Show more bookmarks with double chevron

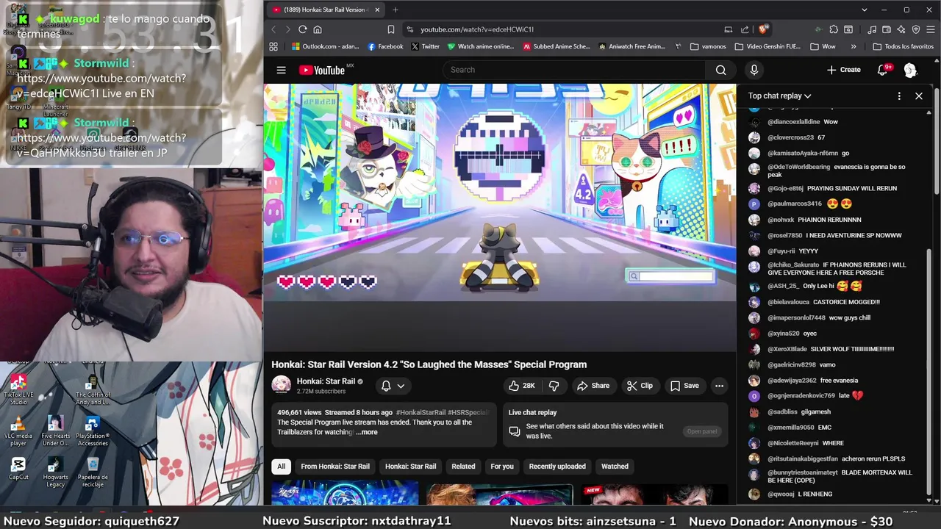tap(853, 46)
